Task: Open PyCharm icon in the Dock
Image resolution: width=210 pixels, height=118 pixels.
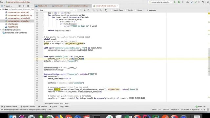Action: coord(156,117)
